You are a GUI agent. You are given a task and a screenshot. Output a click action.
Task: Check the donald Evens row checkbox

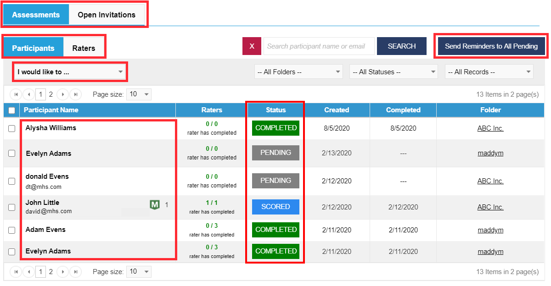tap(11, 181)
